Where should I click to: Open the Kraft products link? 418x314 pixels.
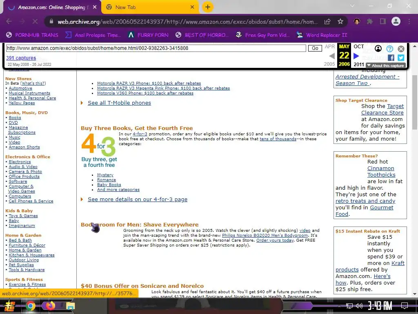pos(370,267)
